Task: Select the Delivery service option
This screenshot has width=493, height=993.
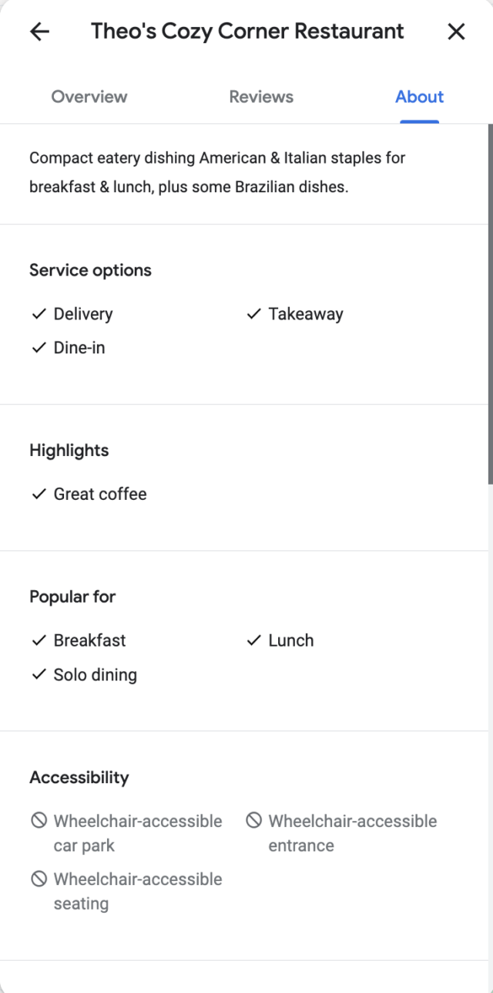Action: click(x=82, y=313)
